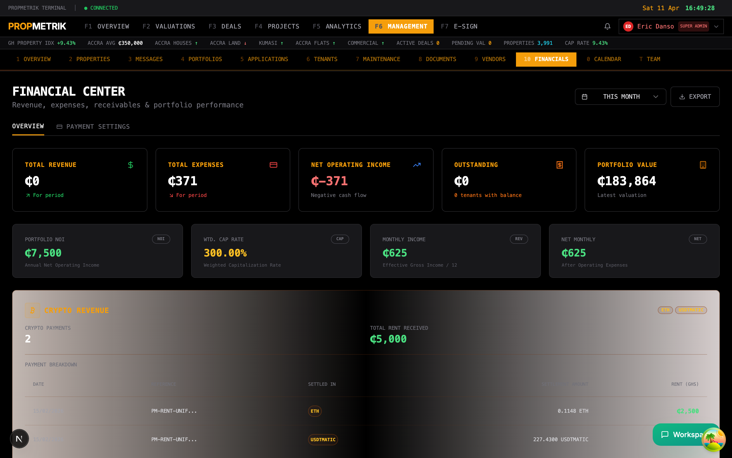Expand the user account menu chevron

coord(716,26)
